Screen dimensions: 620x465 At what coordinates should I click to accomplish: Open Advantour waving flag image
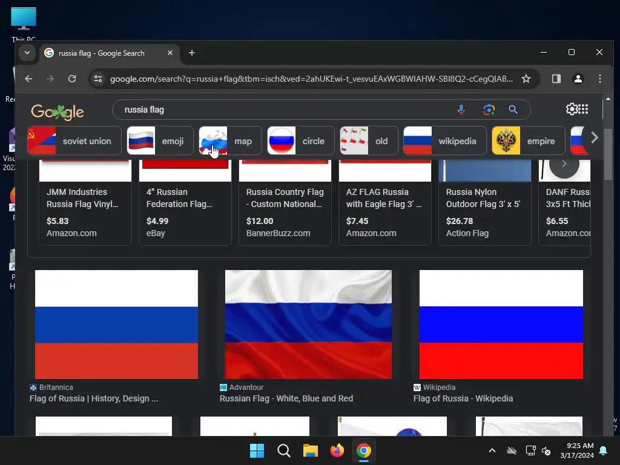click(x=308, y=325)
